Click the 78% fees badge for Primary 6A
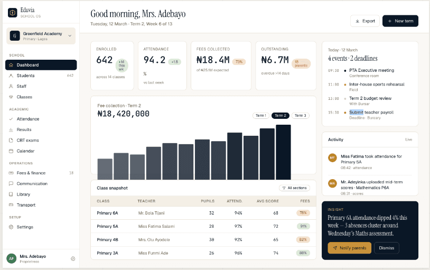Image resolution: width=430 pixels, height=270 pixels. (x=303, y=213)
